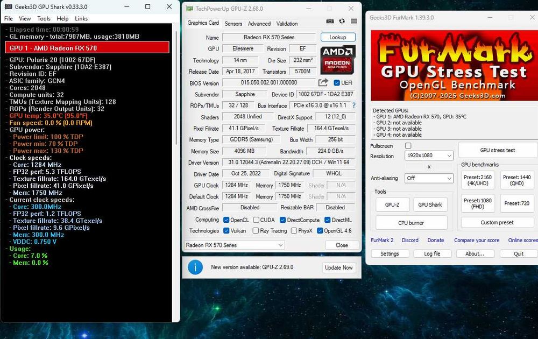Switch to the Validation tab in GPU-Z

pyautogui.click(x=287, y=24)
